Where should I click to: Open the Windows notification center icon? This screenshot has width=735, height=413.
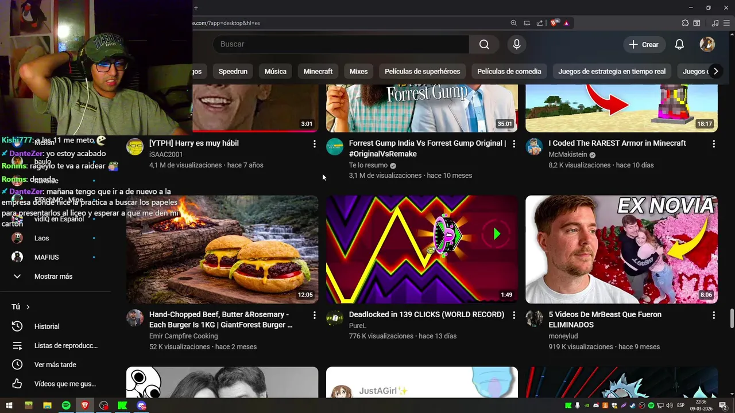coord(723,406)
